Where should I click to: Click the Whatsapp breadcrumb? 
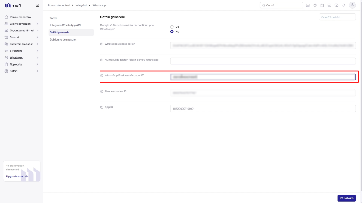pyautogui.click(x=99, y=5)
